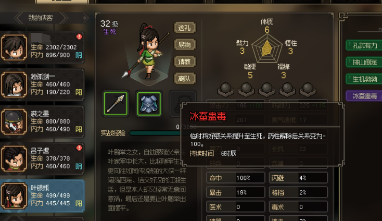This screenshot has height=221, width=382.
Task: Open the 送礼 gift button
Action: (185, 28)
